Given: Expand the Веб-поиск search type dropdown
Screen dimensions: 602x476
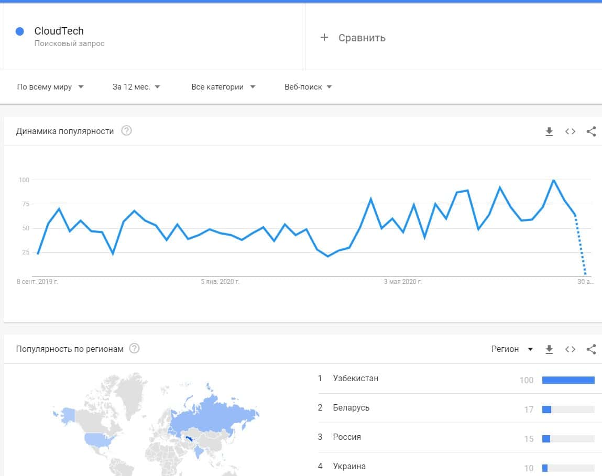Looking at the screenshot, I should (308, 87).
